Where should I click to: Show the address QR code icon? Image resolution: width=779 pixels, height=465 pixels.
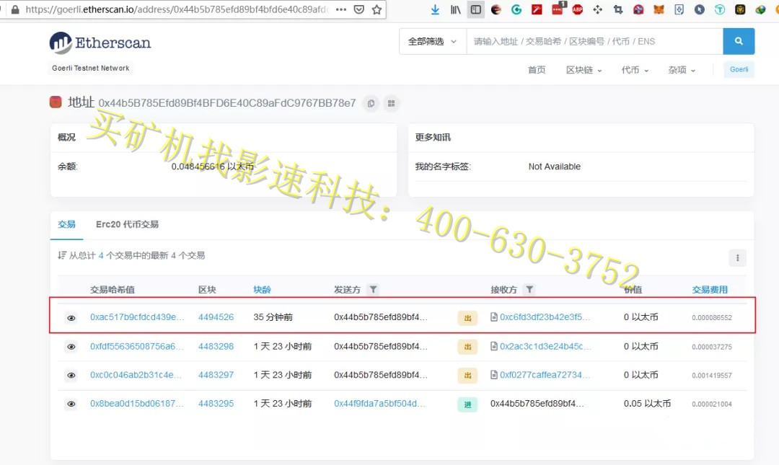[391, 103]
